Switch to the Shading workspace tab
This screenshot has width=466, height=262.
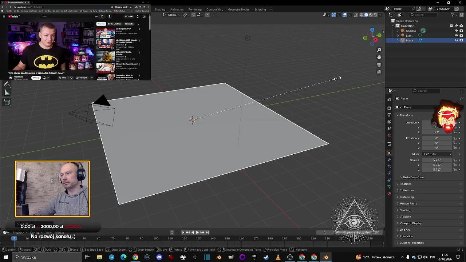point(160,9)
